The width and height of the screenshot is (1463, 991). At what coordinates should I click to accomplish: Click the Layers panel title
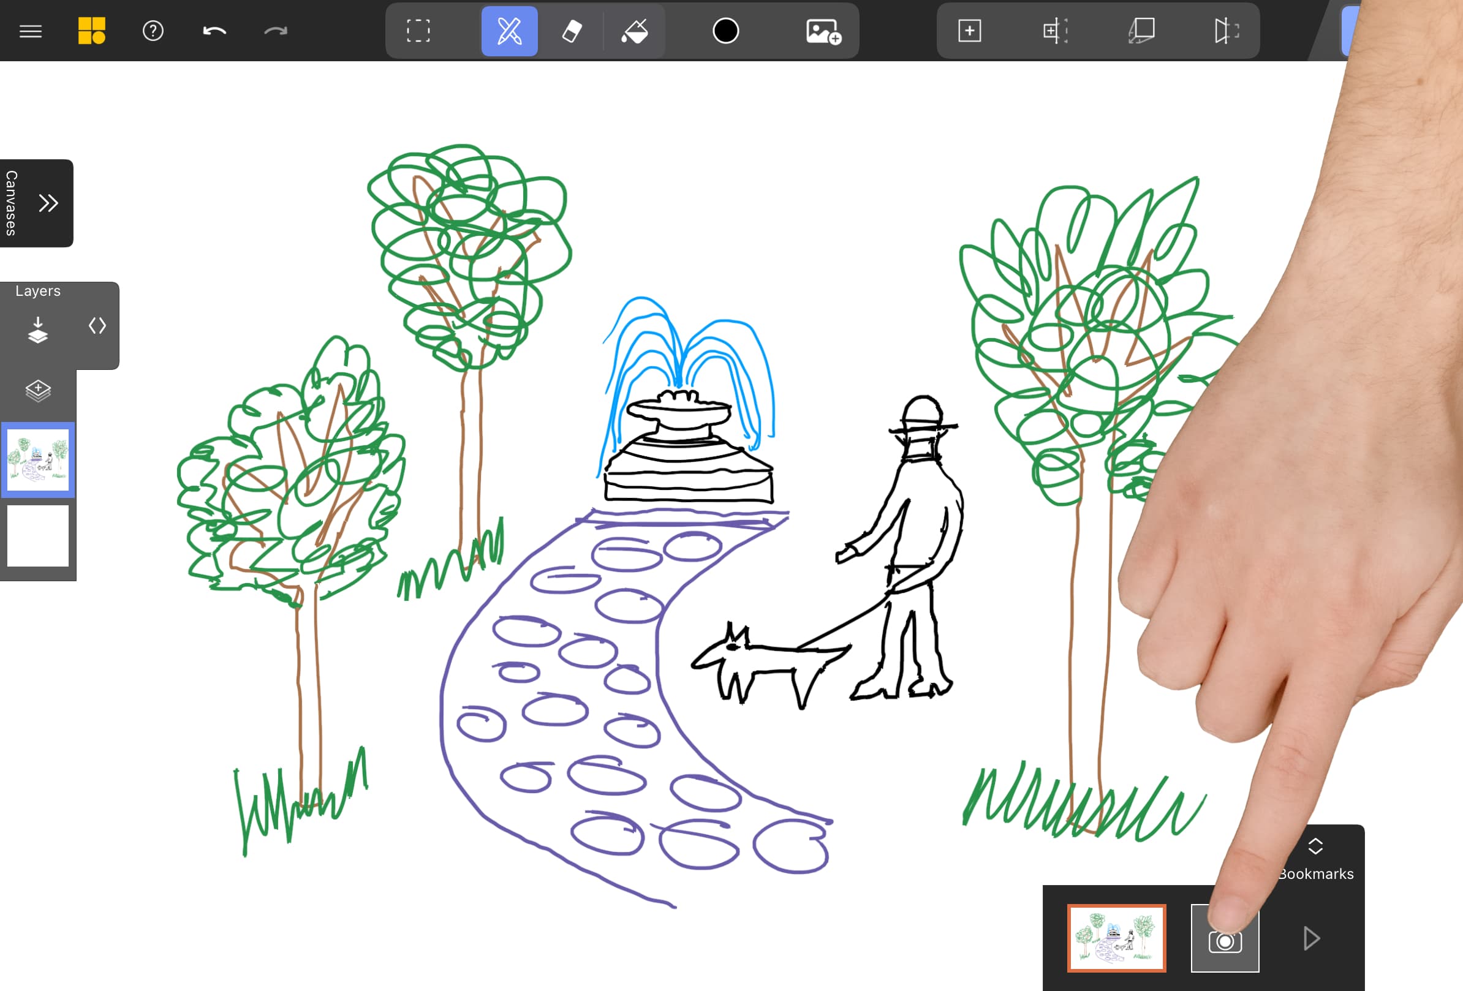click(x=38, y=291)
